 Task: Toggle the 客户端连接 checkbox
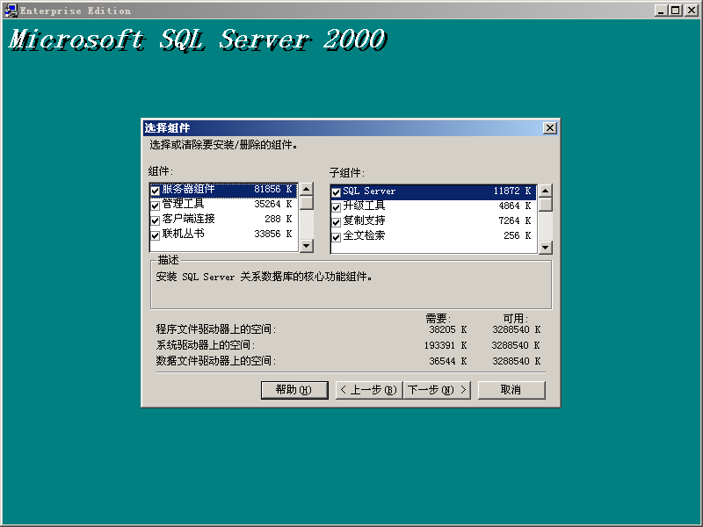[156, 220]
